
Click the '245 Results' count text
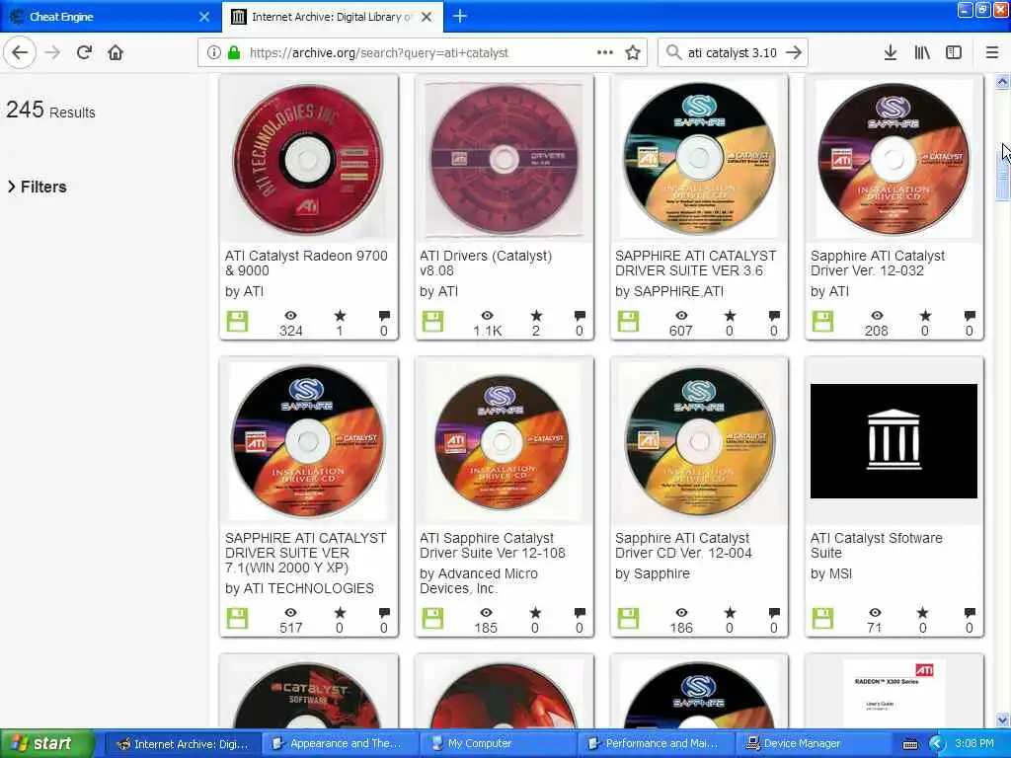click(51, 111)
